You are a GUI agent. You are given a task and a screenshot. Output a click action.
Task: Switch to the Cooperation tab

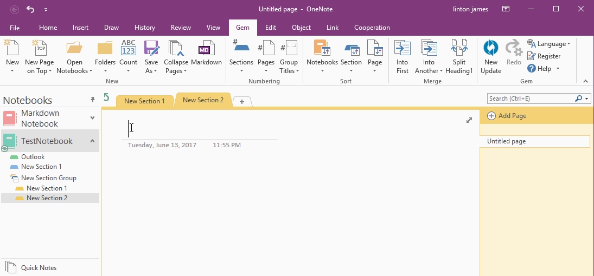click(372, 28)
